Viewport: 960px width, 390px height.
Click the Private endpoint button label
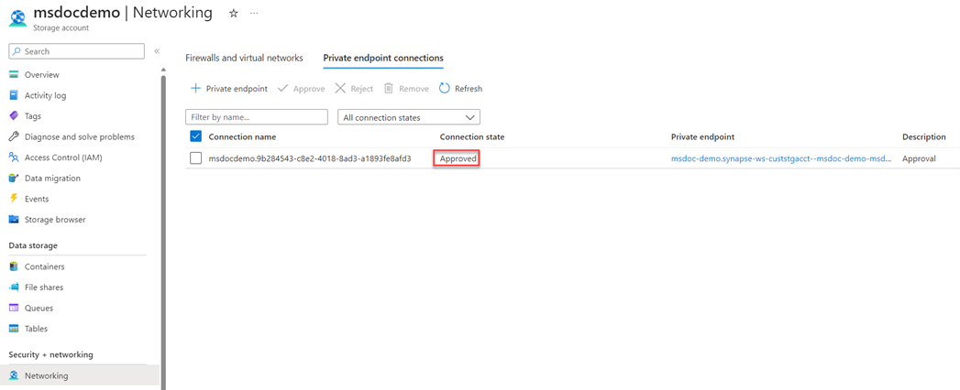coord(237,89)
